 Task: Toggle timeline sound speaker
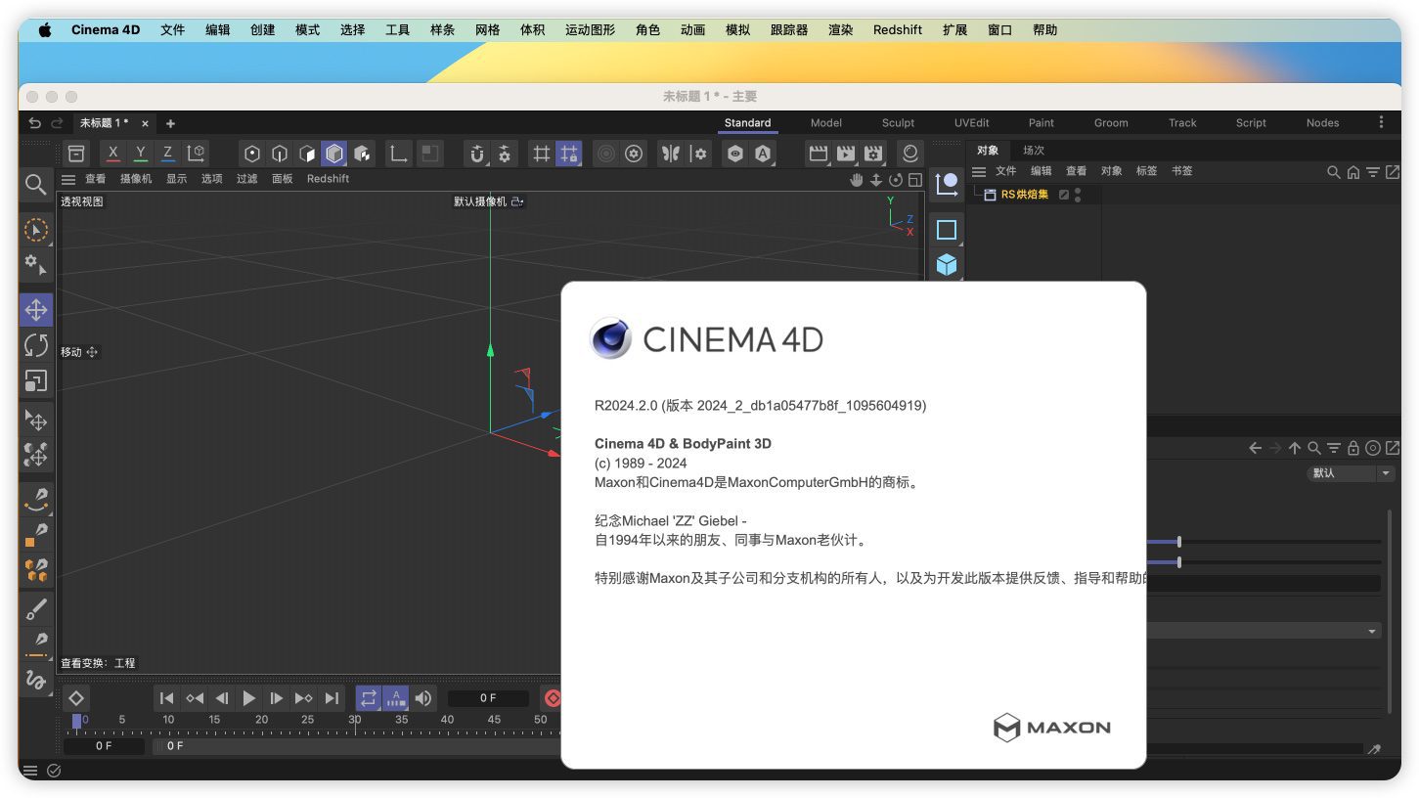point(423,698)
